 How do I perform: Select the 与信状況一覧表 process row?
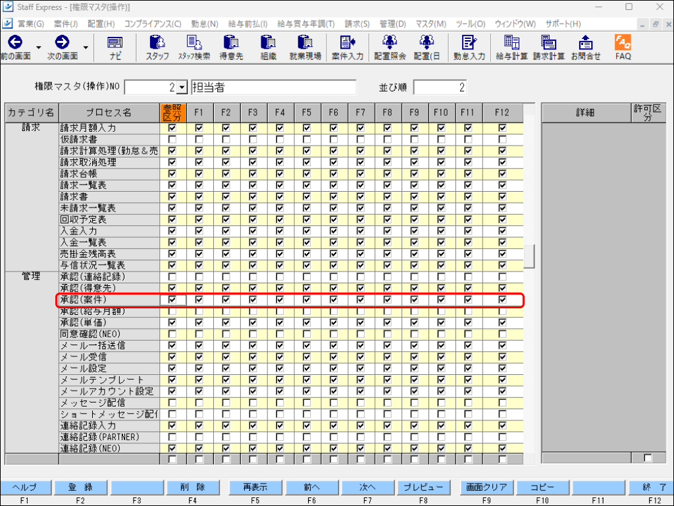(x=109, y=266)
